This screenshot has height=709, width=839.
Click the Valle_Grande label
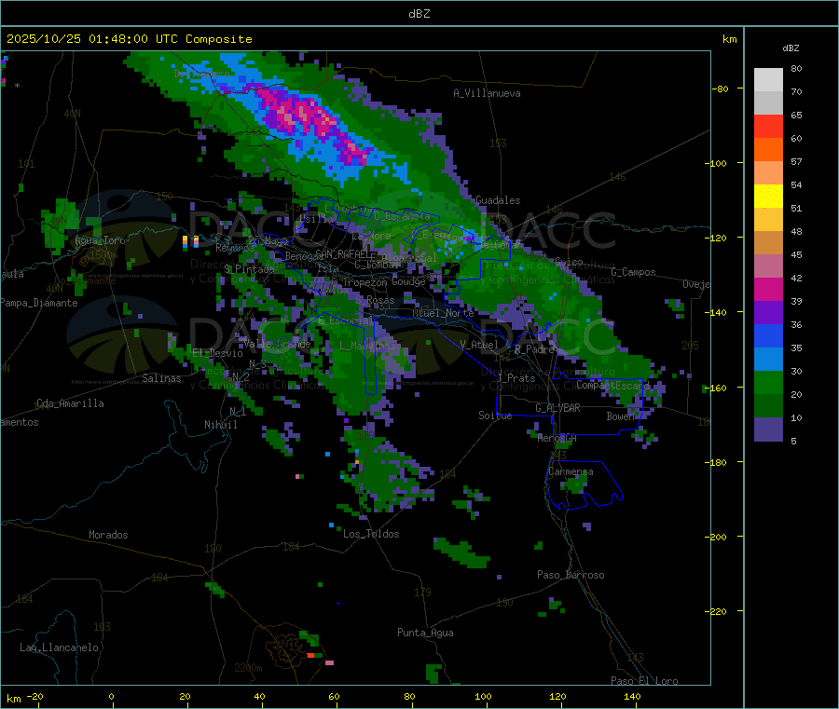277,344
